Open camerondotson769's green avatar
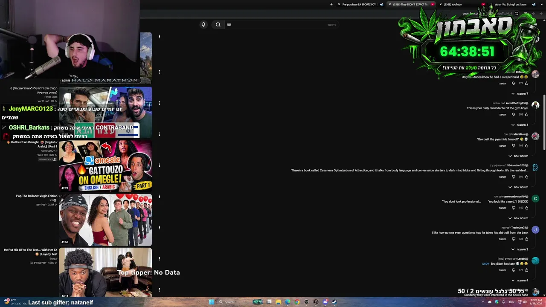 pyautogui.click(x=535, y=199)
